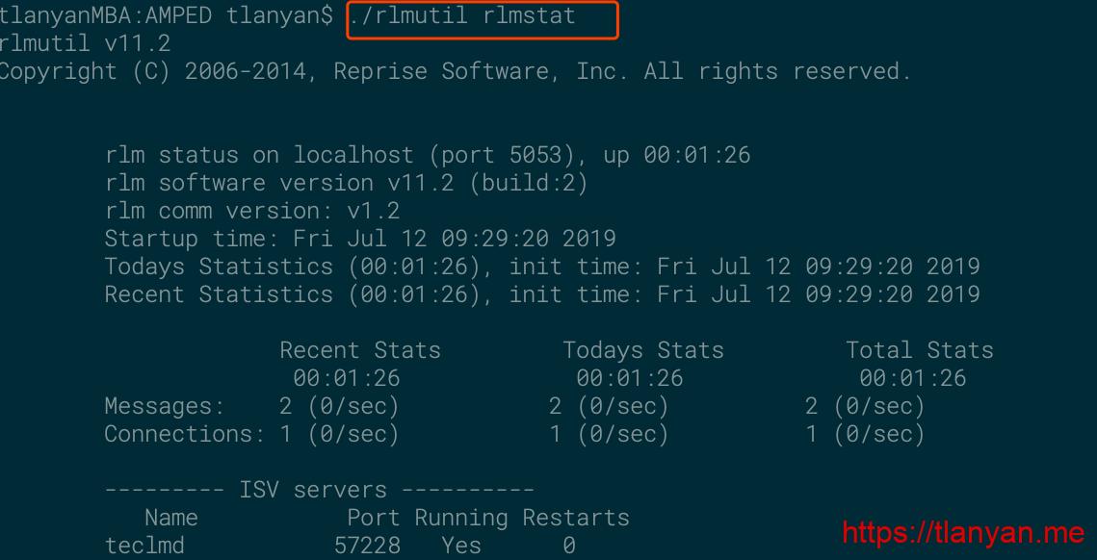The width and height of the screenshot is (1097, 560).
Task: Click the Messages row label
Action: (164, 406)
